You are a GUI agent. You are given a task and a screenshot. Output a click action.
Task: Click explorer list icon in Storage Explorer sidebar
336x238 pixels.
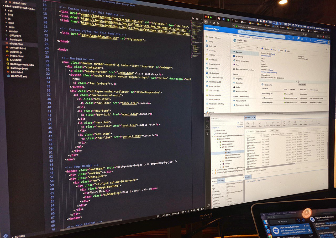pyautogui.click(x=207, y=120)
